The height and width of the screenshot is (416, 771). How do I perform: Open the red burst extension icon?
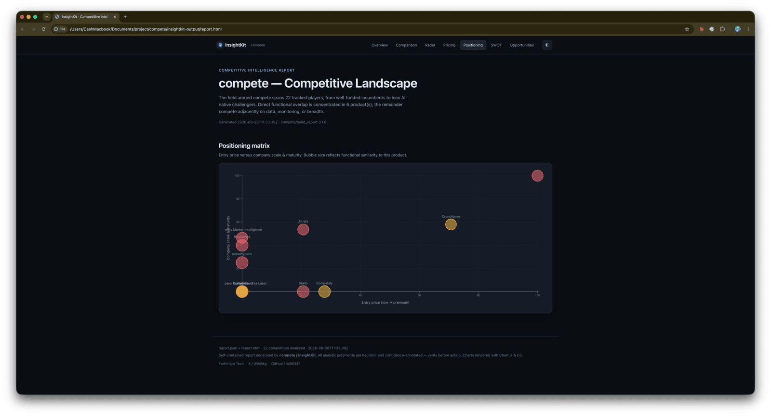[701, 29]
